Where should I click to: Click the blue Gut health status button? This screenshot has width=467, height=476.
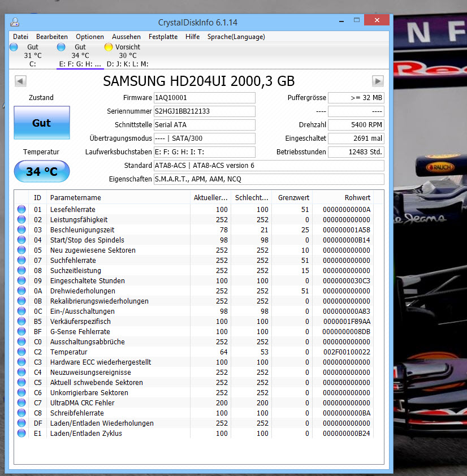tap(42, 123)
